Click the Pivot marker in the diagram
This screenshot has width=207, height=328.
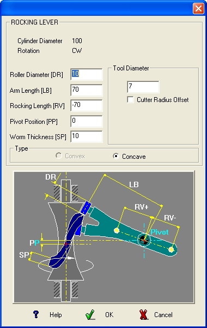[144, 240]
